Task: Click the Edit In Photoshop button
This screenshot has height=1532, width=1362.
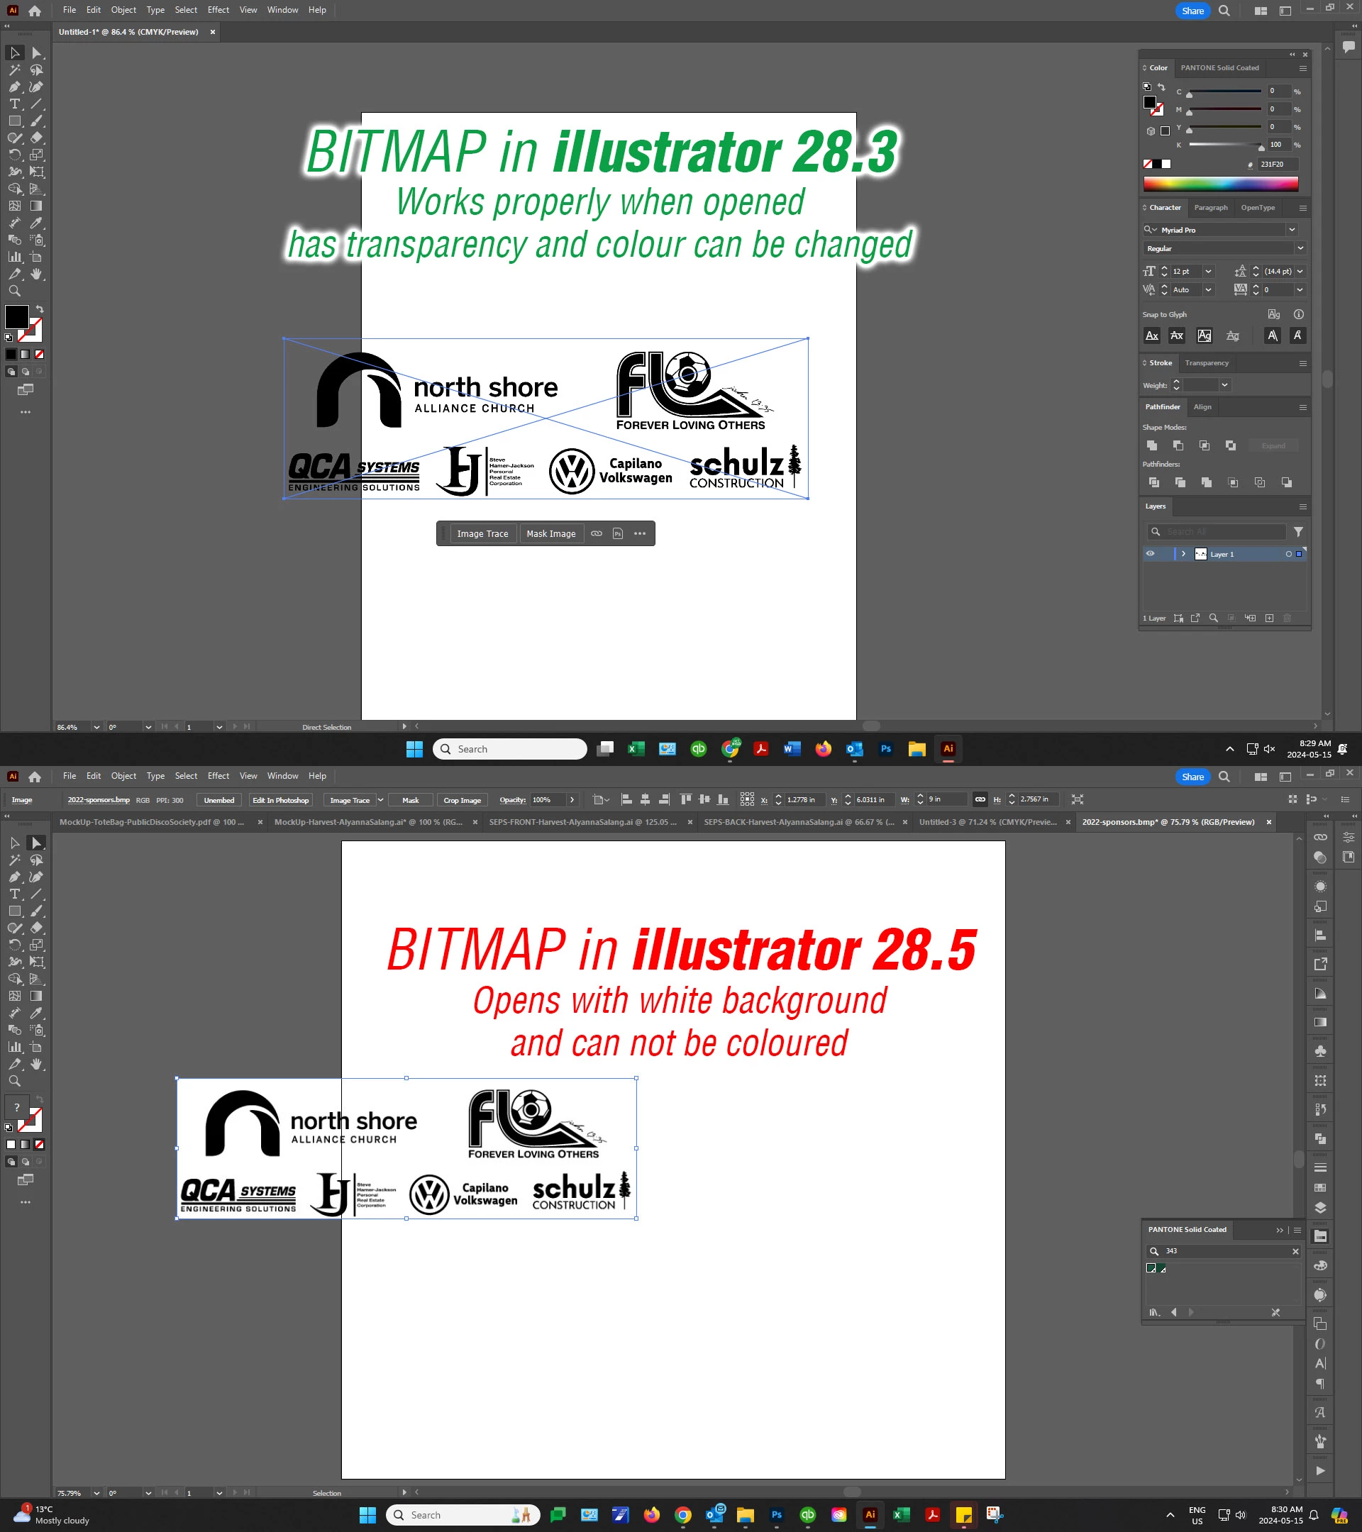Action: click(x=280, y=800)
